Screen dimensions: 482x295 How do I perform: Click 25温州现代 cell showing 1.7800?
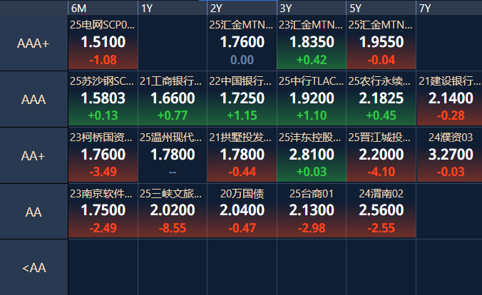tap(172, 155)
